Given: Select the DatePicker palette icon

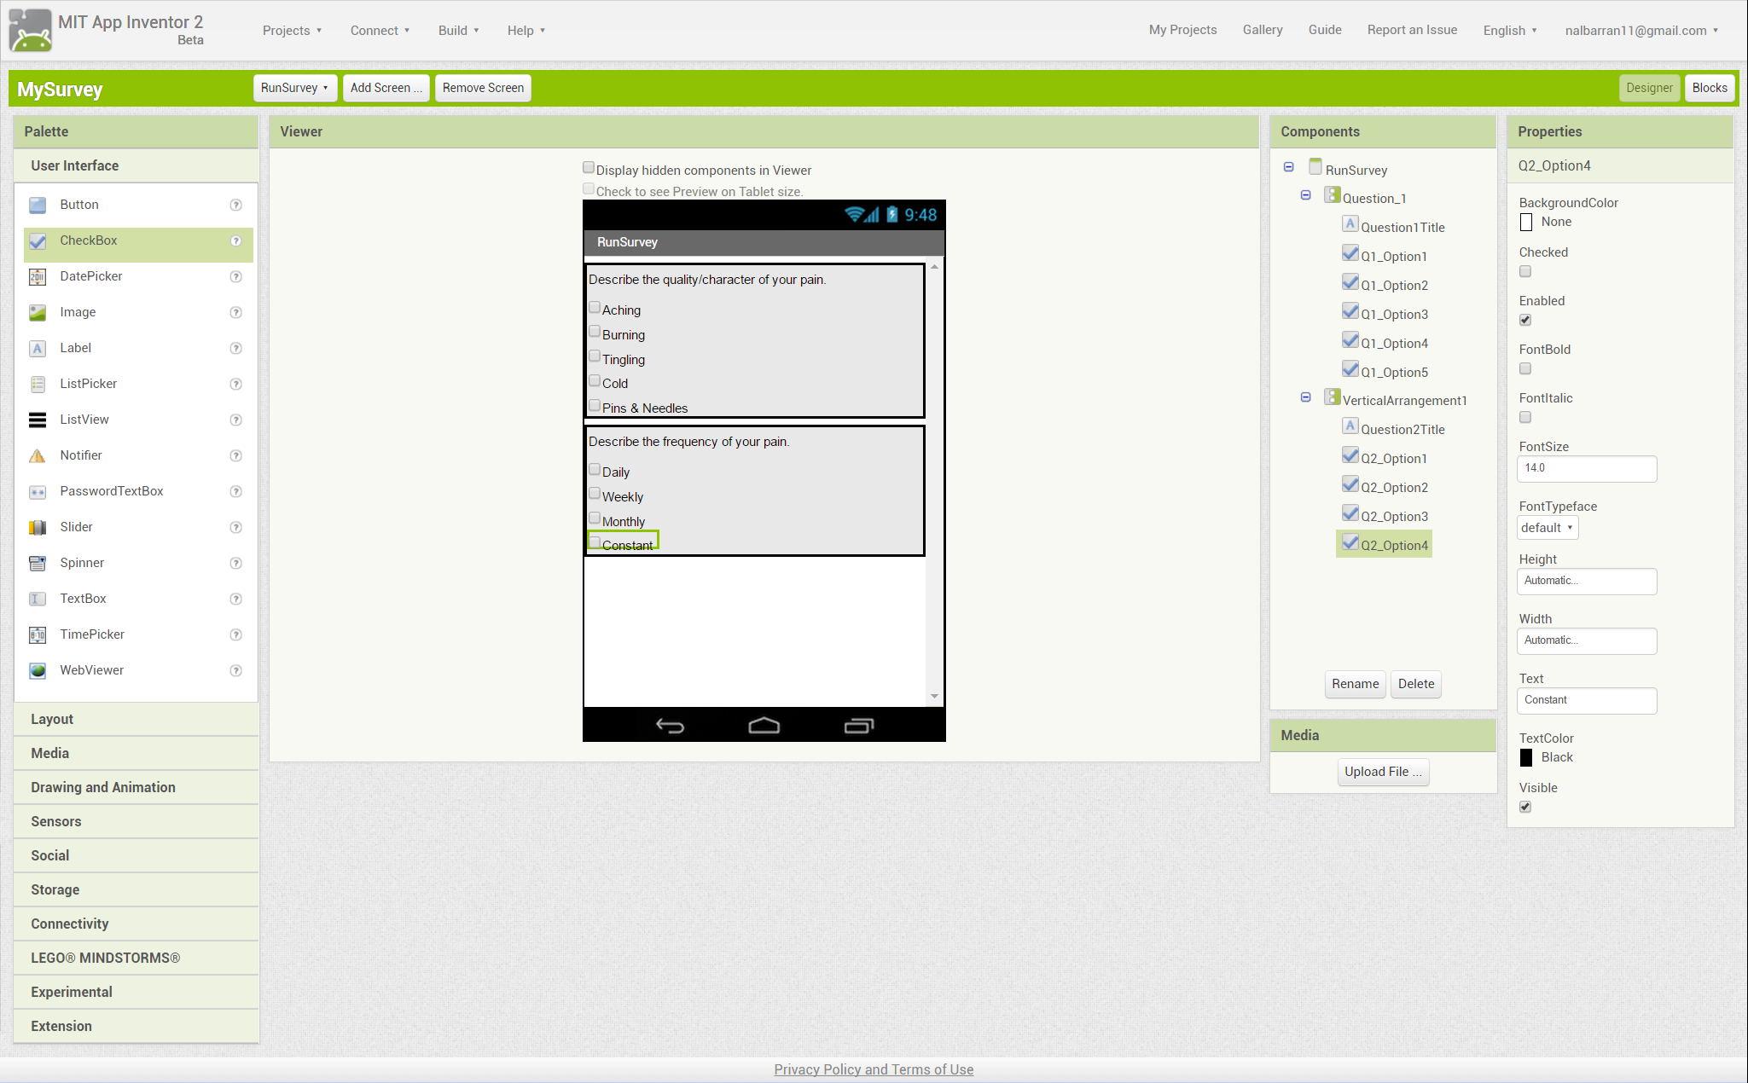Looking at the screenshot, I should (38, 276).
